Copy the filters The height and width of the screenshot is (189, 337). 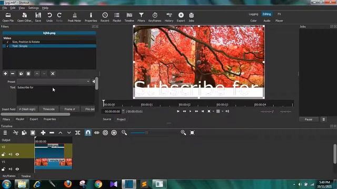click(x=21, y=73)
